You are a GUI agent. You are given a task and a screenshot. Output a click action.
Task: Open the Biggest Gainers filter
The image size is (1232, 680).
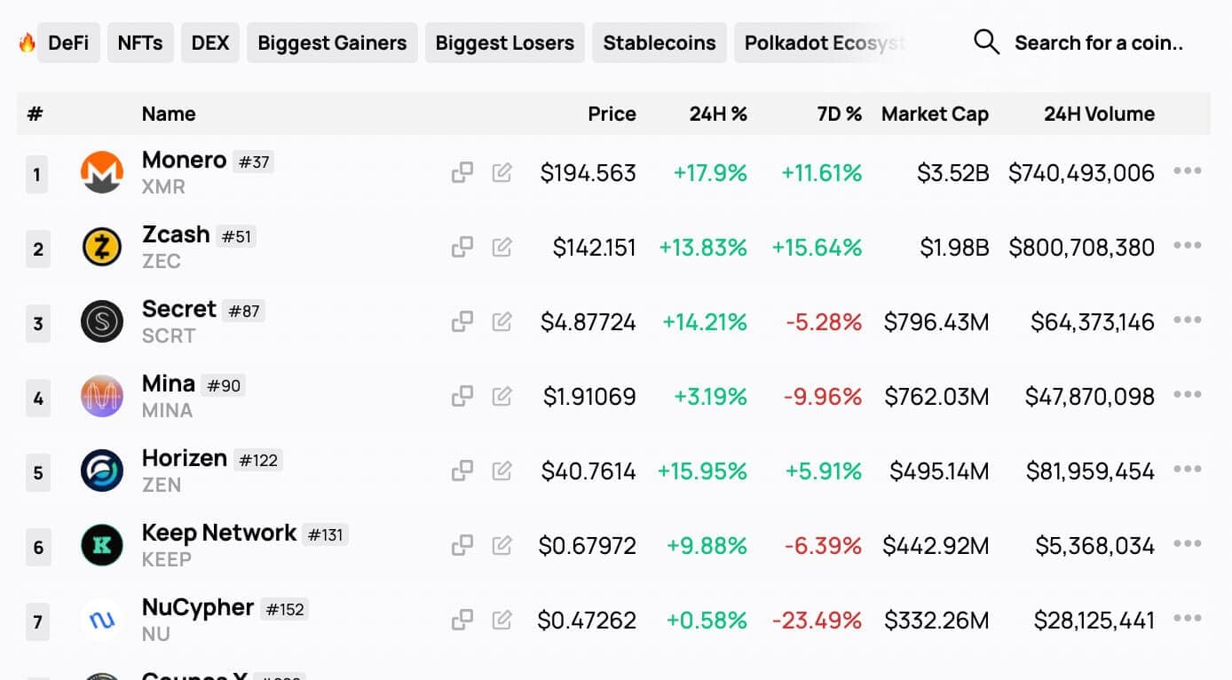pos(332,43)
